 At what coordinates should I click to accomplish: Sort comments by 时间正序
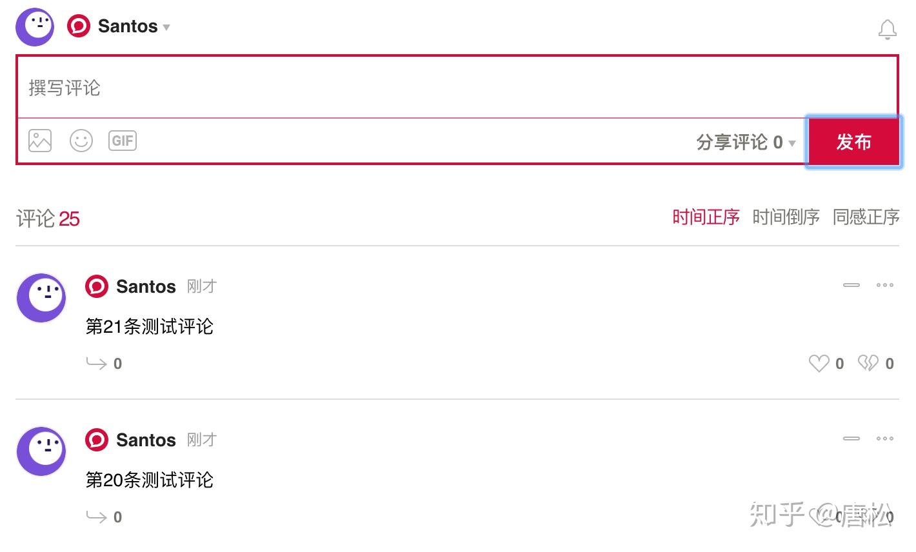coord(706,217)
